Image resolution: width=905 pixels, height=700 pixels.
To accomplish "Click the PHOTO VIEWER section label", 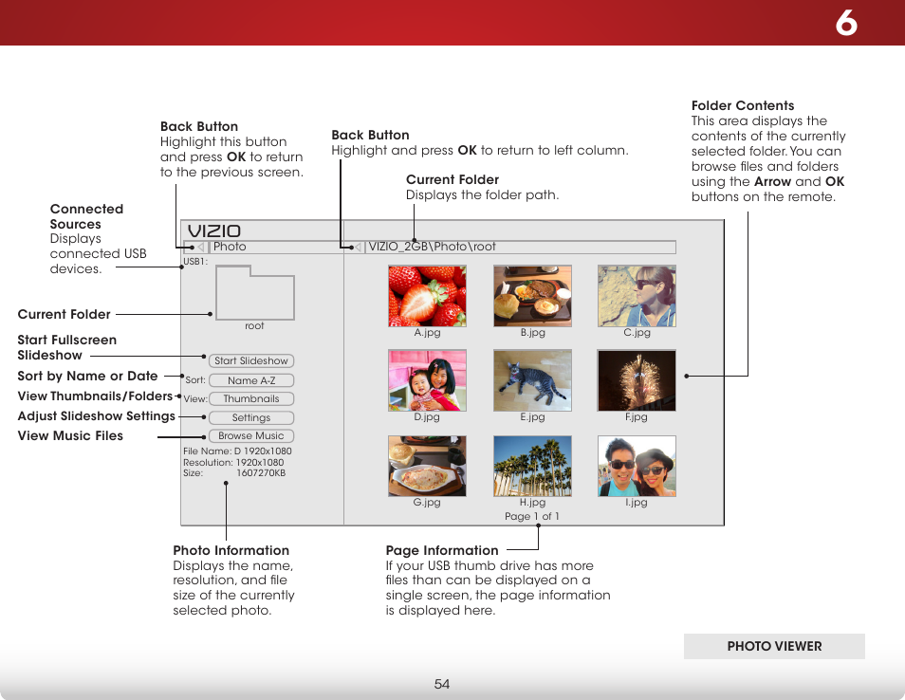I will [x=774, y=646].
